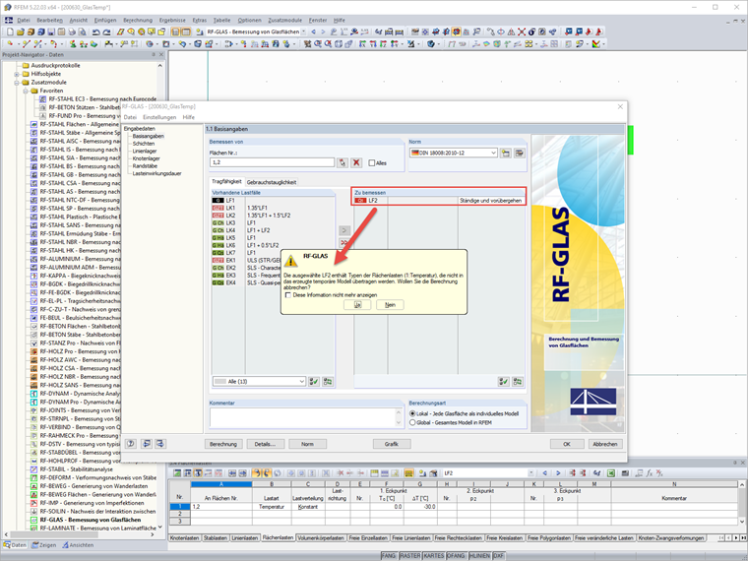Toggle OFANG in the status bar
The image size is (748, 561).
pos(456,556)
